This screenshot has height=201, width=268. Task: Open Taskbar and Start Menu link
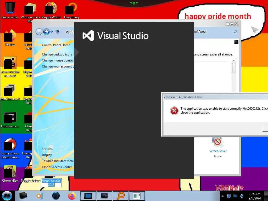coord(58,161)
